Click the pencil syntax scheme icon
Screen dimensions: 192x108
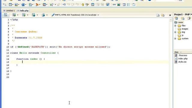(x=53, y=15)
